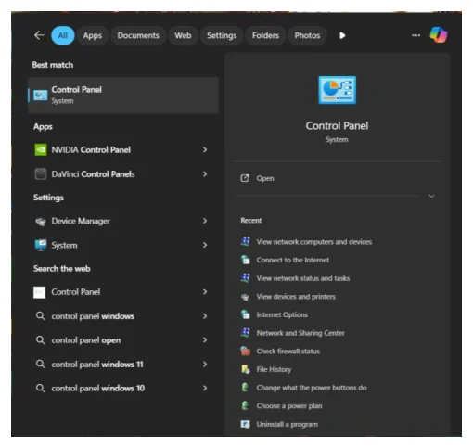The height and width of the screenshot is (448, 473).
Task: Click the Open external-link icon
Action: coord(245,178)
